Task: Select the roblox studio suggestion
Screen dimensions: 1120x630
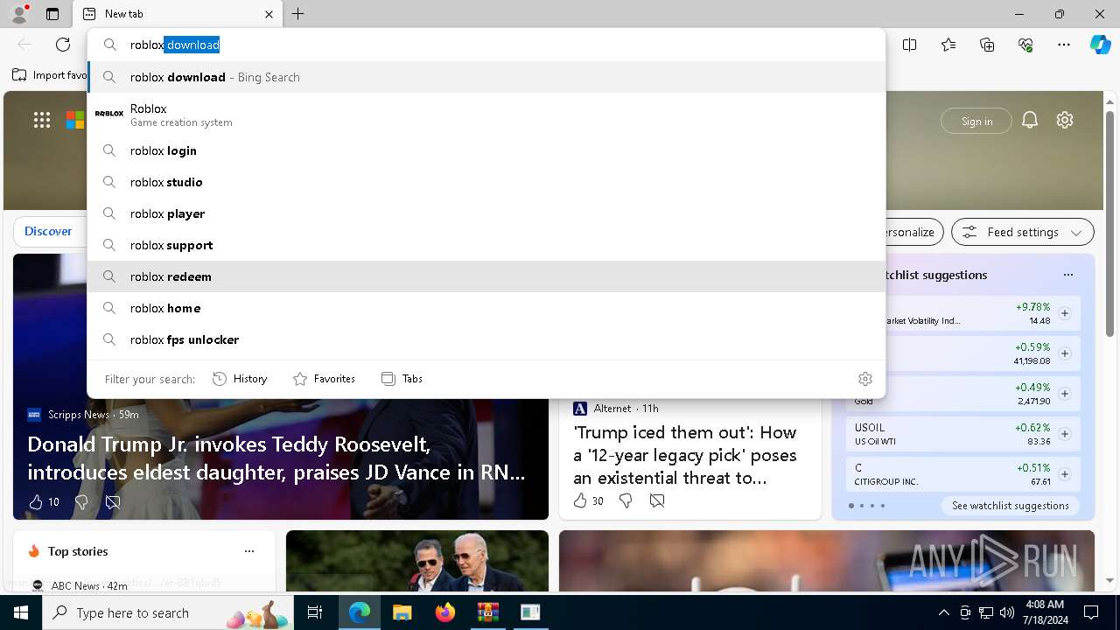Action: pyautogui.click(x=486, y=182)
